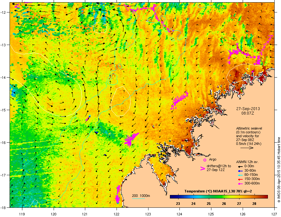281x217 pixels.
Task: Click the cyan 200 1000m bathymetry legend line
Action: tap(138, 198)
